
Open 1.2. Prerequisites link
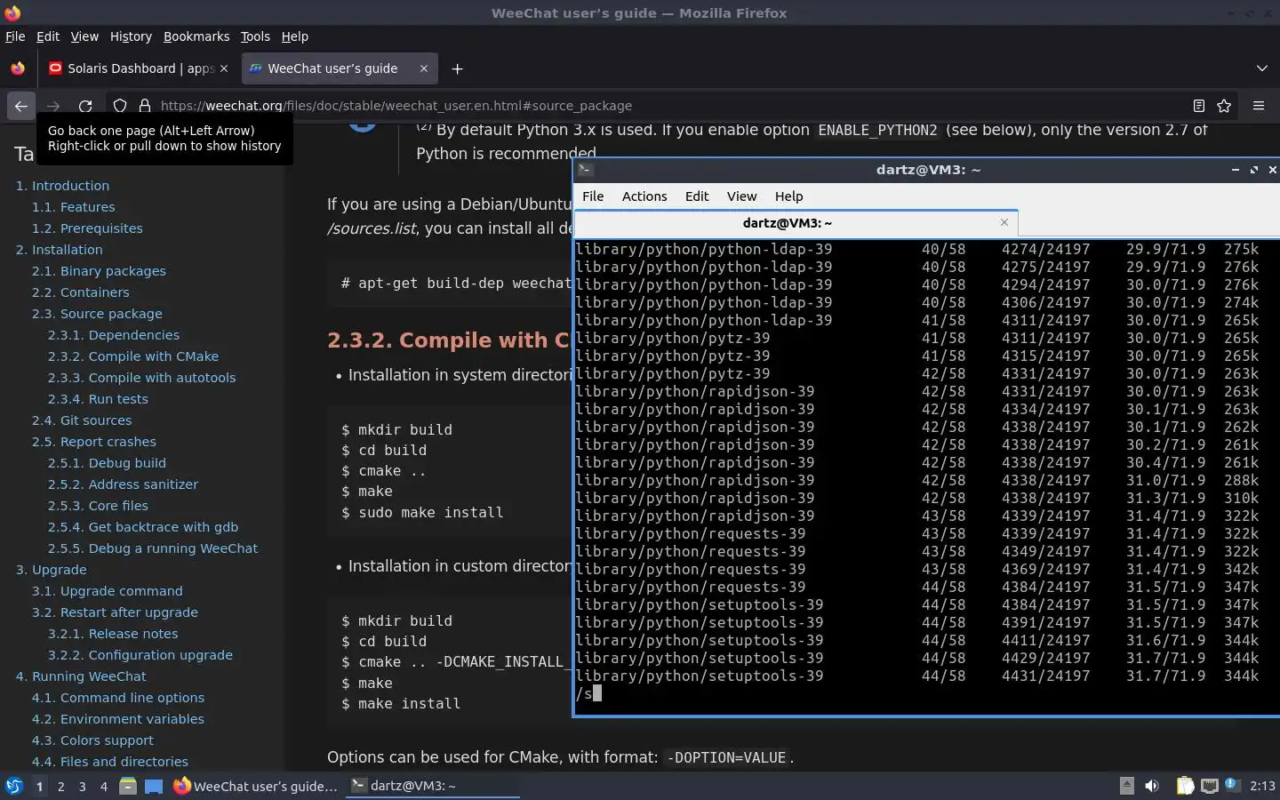click(87, 228)
